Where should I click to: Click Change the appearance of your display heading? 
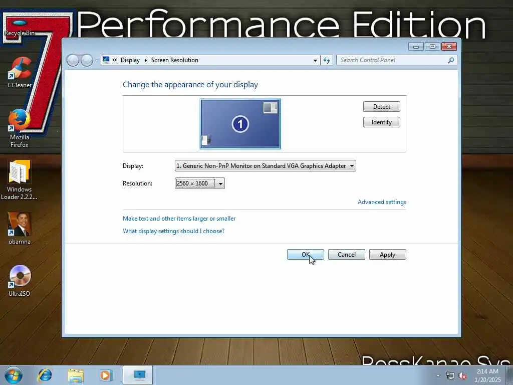coord(190,85)
